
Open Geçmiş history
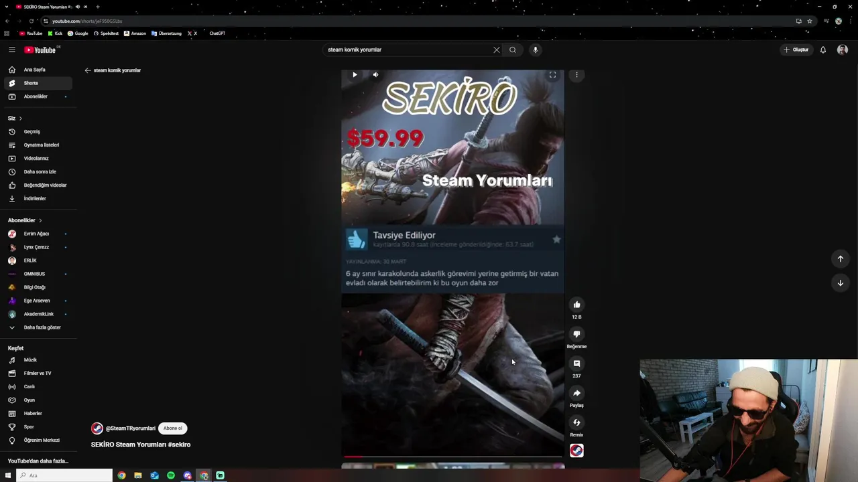coord(37,132)
